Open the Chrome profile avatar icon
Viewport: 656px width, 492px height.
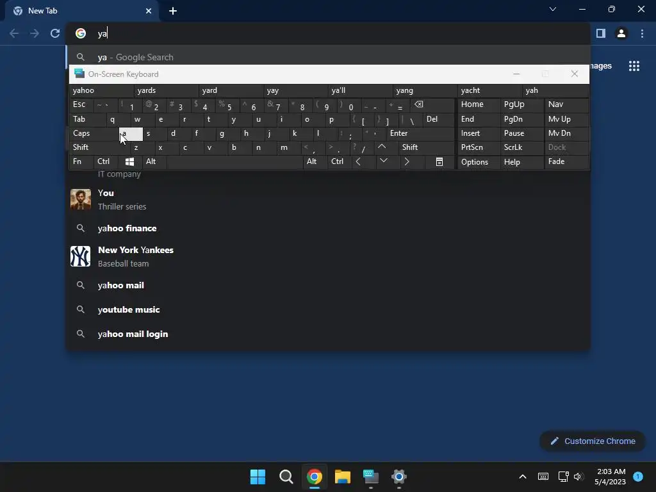621,33
